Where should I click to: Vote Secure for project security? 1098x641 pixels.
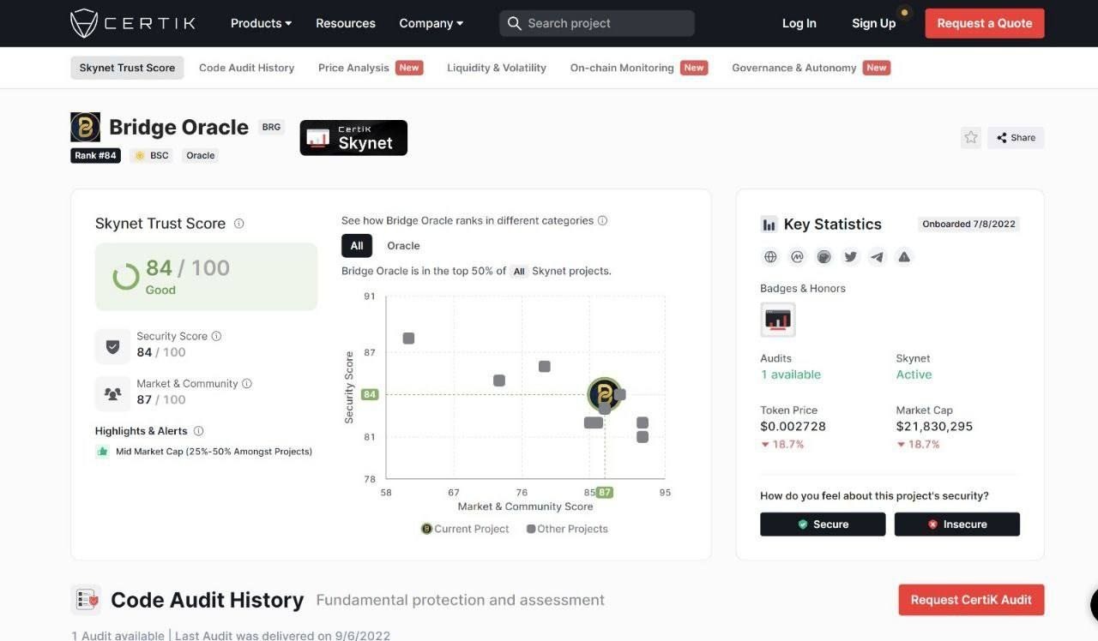coord(823,524)
